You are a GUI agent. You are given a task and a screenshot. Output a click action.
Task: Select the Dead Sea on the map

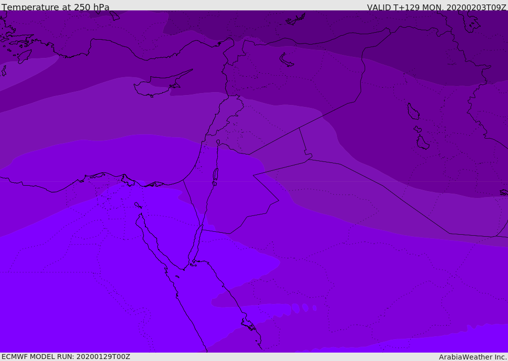click(x=215, y=175)
